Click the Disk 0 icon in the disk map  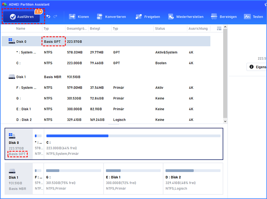[12, 136]
